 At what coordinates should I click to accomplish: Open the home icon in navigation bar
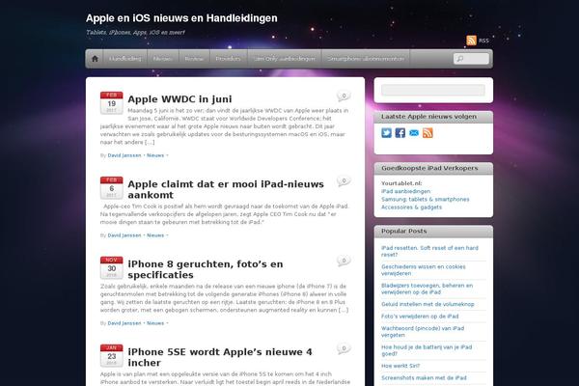[95, 59]
